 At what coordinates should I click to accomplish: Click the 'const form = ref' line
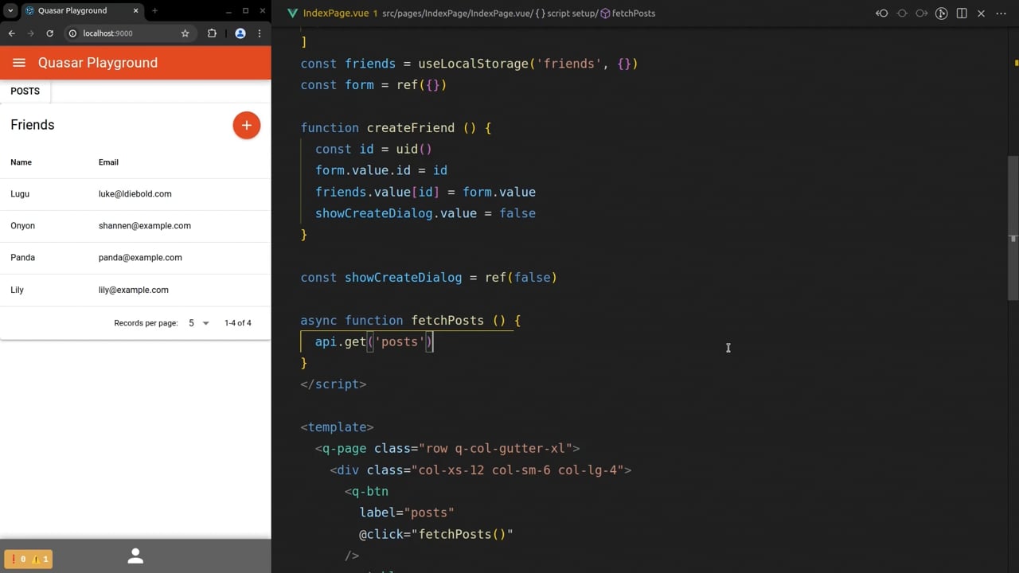(373, 84)
